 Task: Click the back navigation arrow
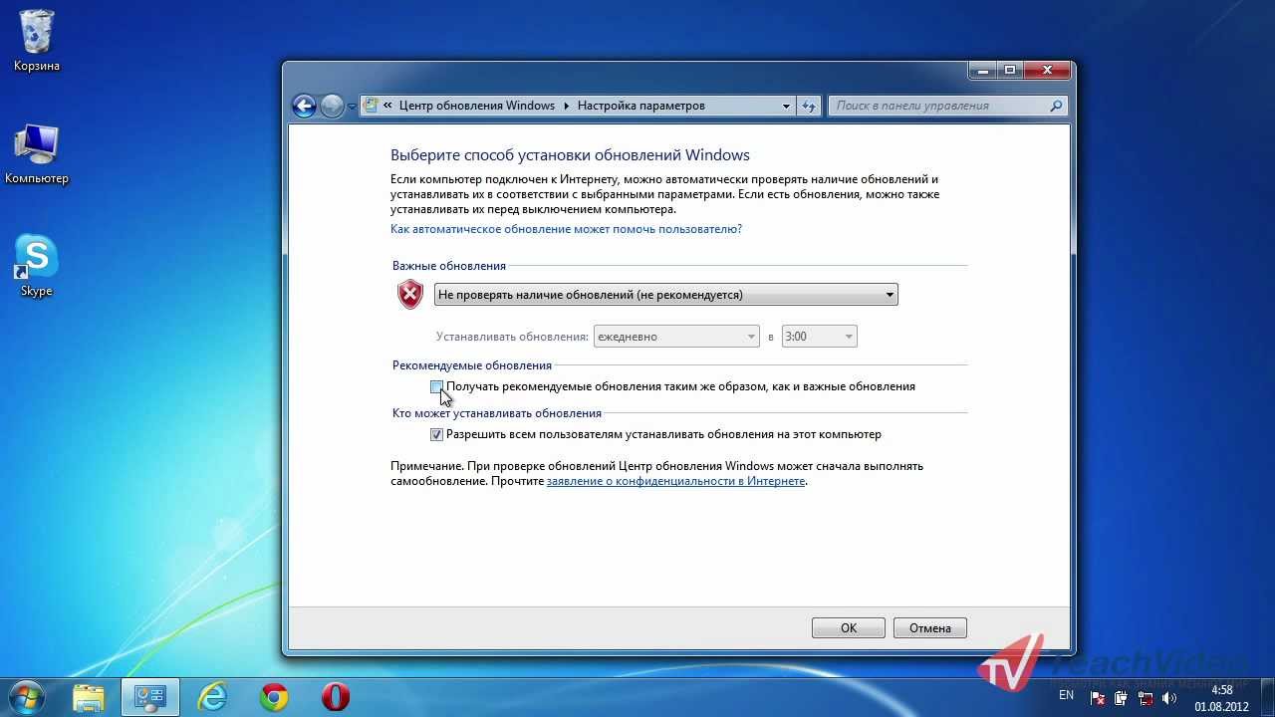pyautogui.click(x=304, y=106)
